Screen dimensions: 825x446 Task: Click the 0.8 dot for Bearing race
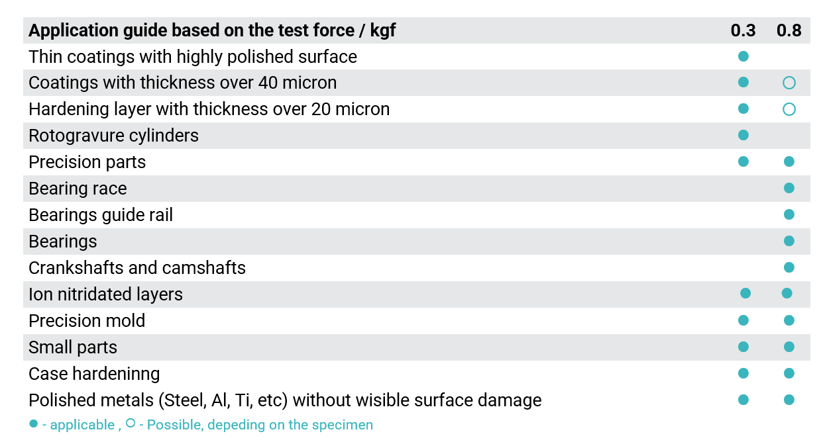[x=789, y=188]
